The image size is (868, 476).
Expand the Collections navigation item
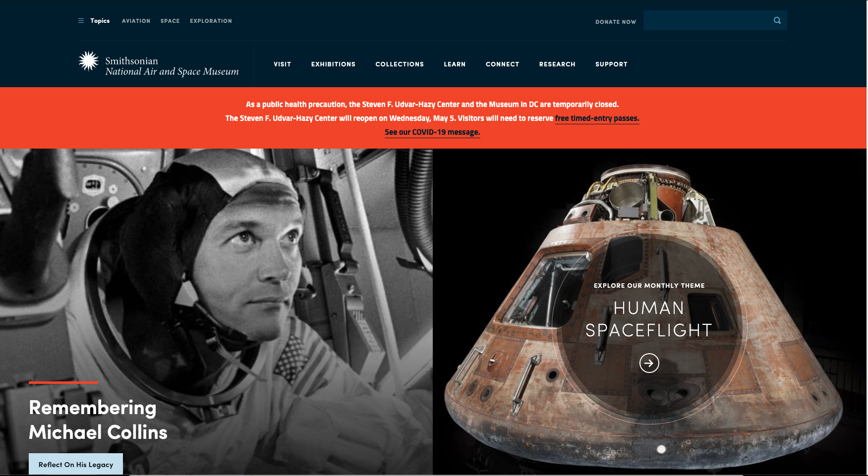(x=400, y=64)
